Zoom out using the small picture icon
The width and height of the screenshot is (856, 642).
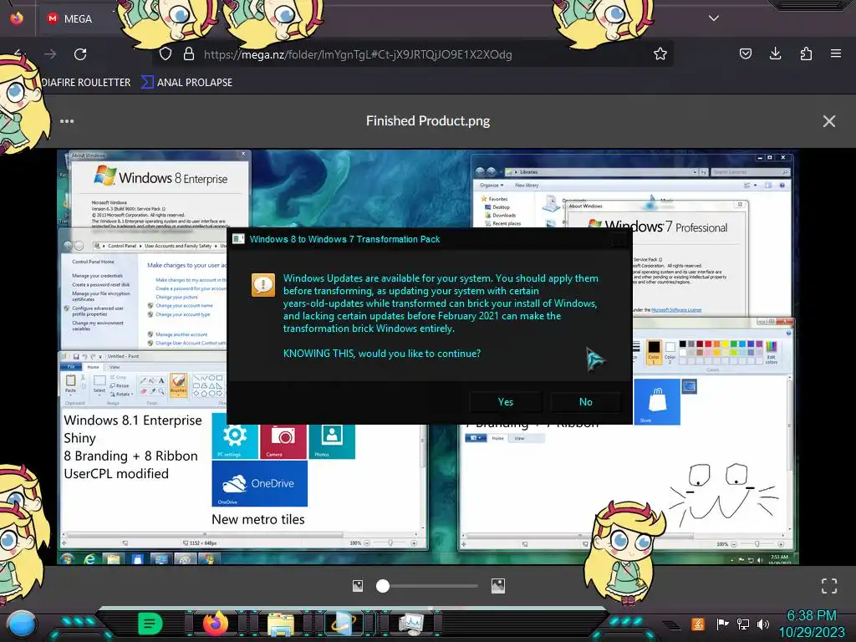coord(358,586)
